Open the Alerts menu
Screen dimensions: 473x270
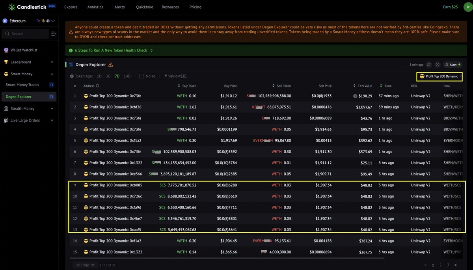(x=120, y=7)
